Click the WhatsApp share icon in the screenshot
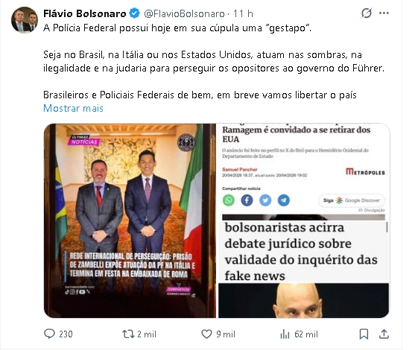The image size is (415, 350). coord(229,200)
